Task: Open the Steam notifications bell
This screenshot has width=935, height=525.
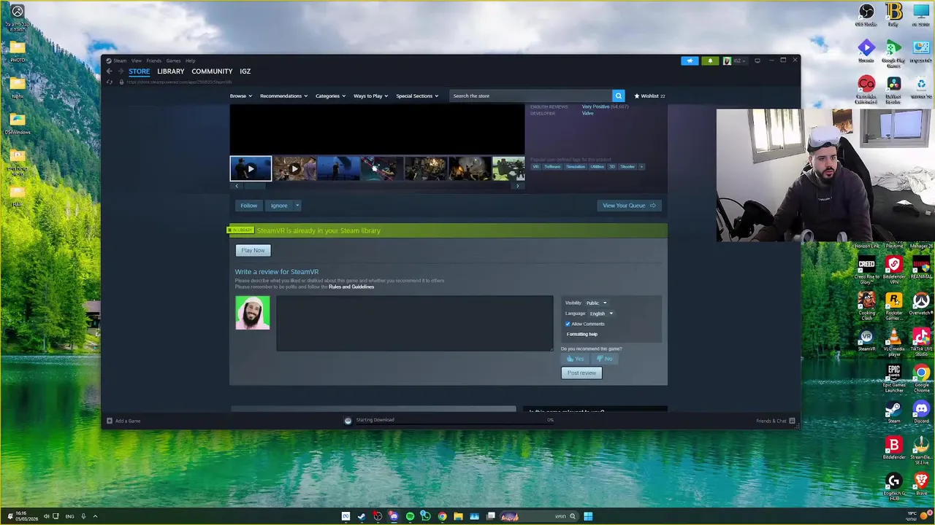Action: coord(710,61)
